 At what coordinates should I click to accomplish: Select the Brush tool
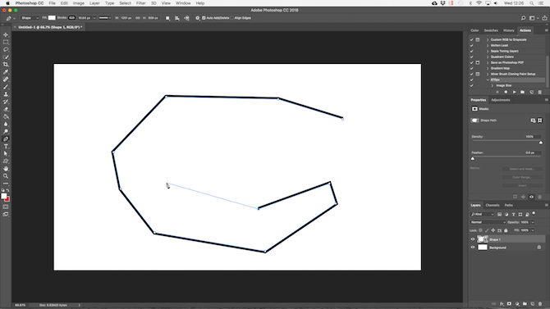tap(6, 87)
